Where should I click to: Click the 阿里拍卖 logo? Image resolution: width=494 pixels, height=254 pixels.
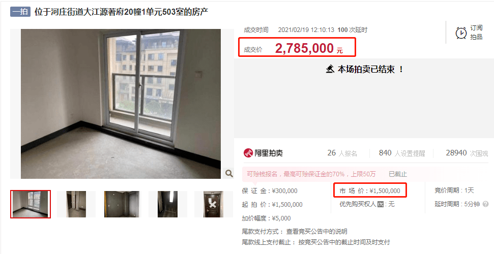[x=263, y=153]
